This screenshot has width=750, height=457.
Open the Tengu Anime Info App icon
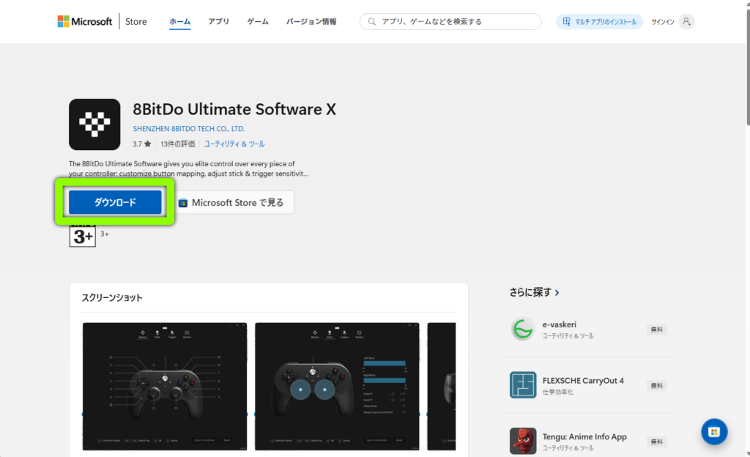[523, 441]
